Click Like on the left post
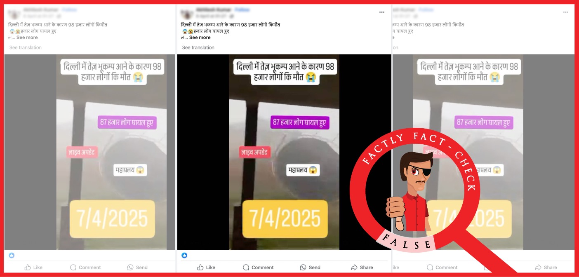Screen dimensions: 579x277 click(x=33, y=267)
